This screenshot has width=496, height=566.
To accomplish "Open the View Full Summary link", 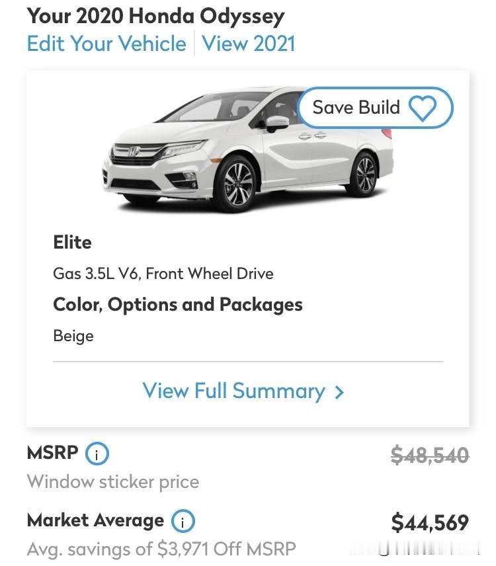I will [234, 391].
